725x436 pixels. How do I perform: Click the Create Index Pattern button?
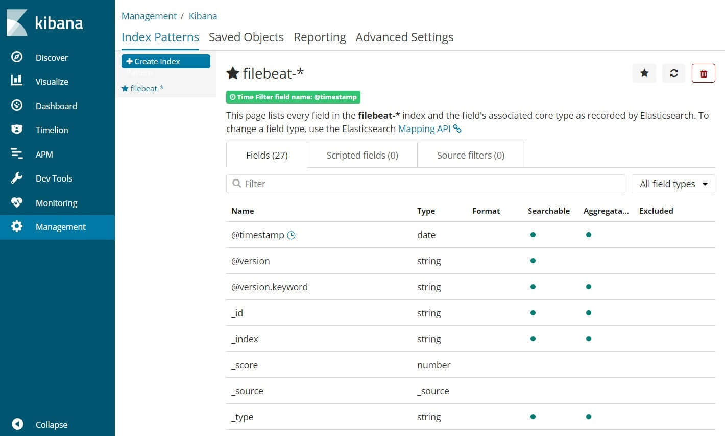pyautogui.click(x=165, y=61)
